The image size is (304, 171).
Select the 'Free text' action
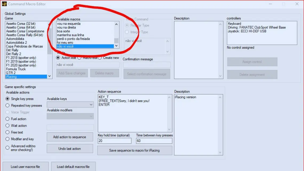[x=8, y=132]
